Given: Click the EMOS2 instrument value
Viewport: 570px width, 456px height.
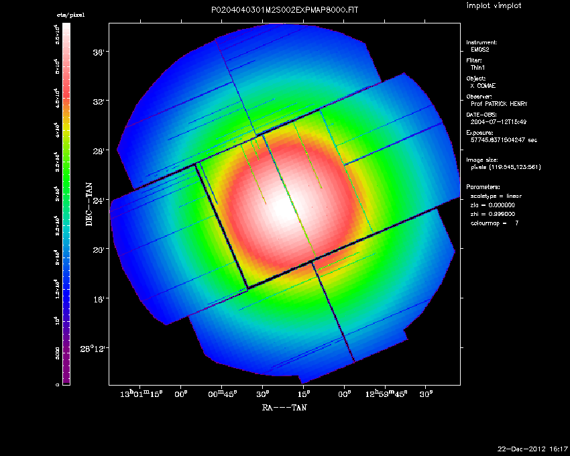Looking at the screenshot, I should [x=480, y=50].
